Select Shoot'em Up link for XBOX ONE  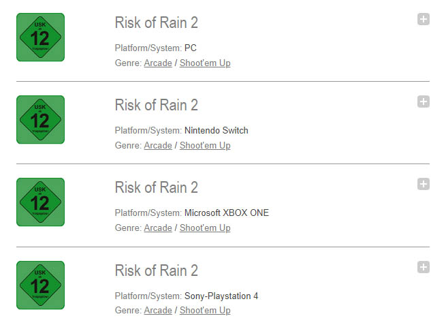205,228
